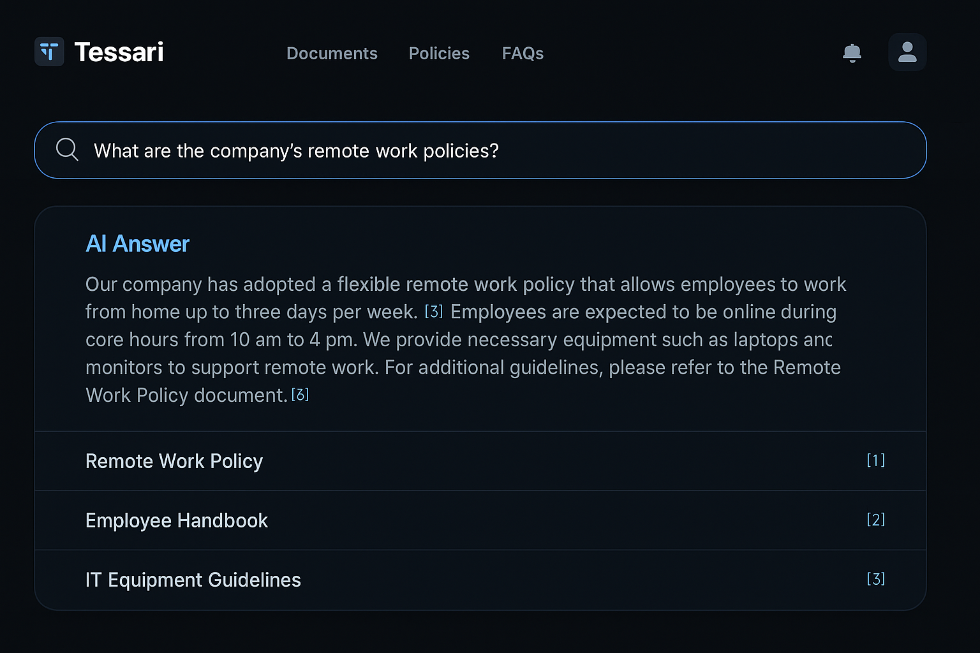980x653 pixels.
Task: Open the Policies navigation item
Action: 439,54
